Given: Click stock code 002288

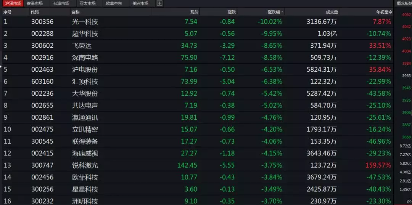Looking at the screenshot, I should coord(42,34).
